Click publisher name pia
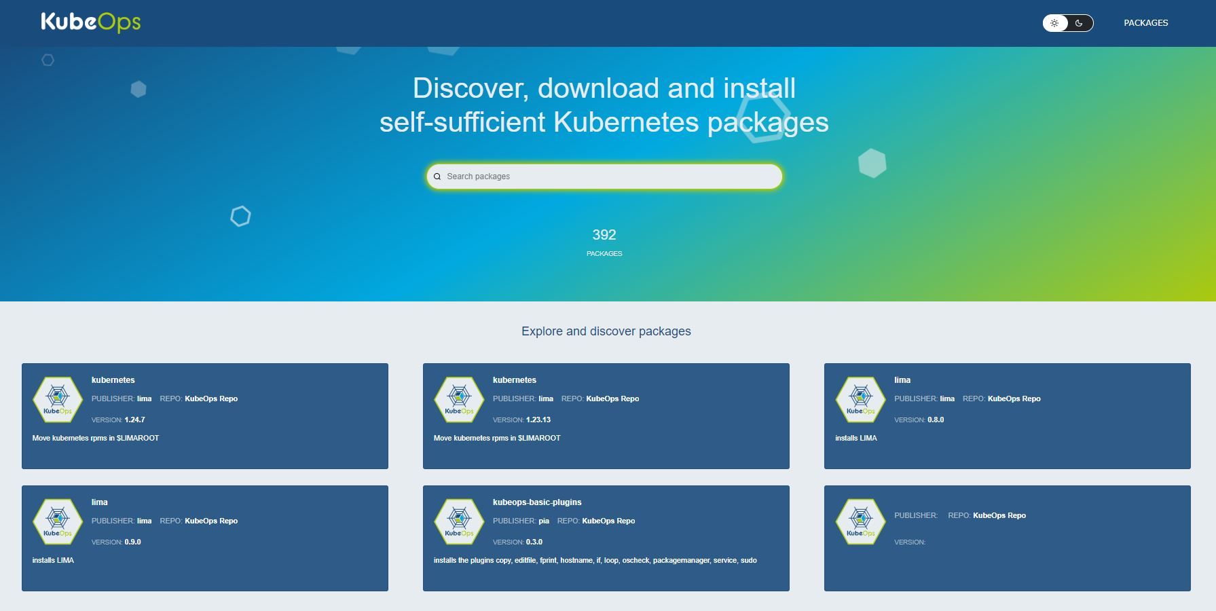This screenshot has width=1216, height=611. click(x=544, y=521)
